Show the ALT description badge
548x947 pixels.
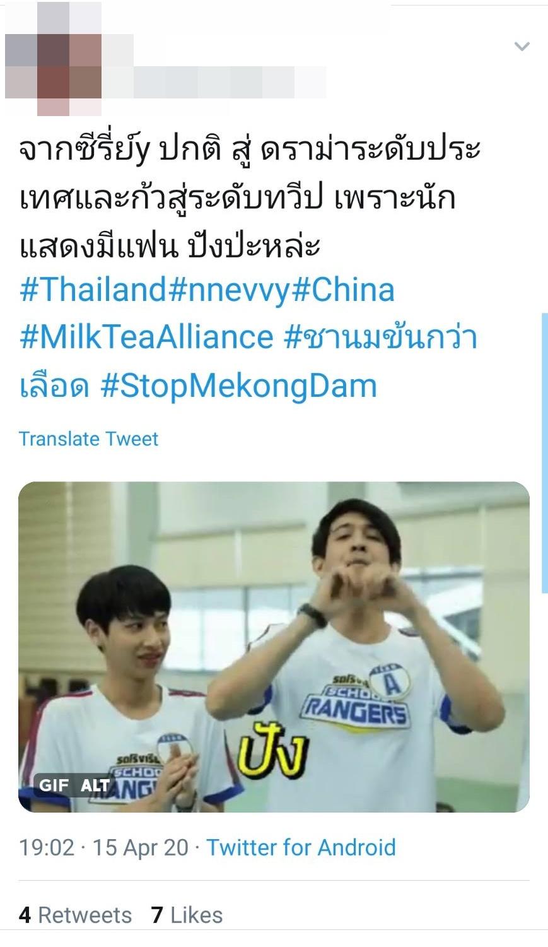pyautogui.click(x=95, y=785)
